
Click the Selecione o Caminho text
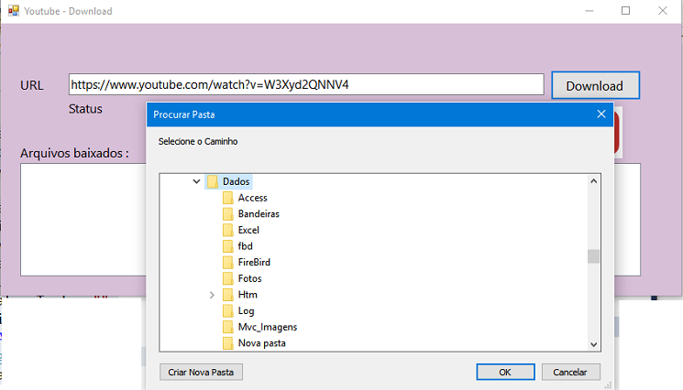[x=198, y=141]
